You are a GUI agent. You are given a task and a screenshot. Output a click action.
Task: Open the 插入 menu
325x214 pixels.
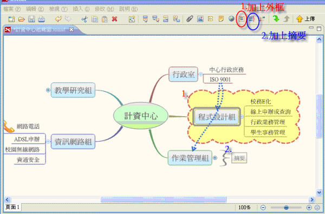(x=81, y=9)
